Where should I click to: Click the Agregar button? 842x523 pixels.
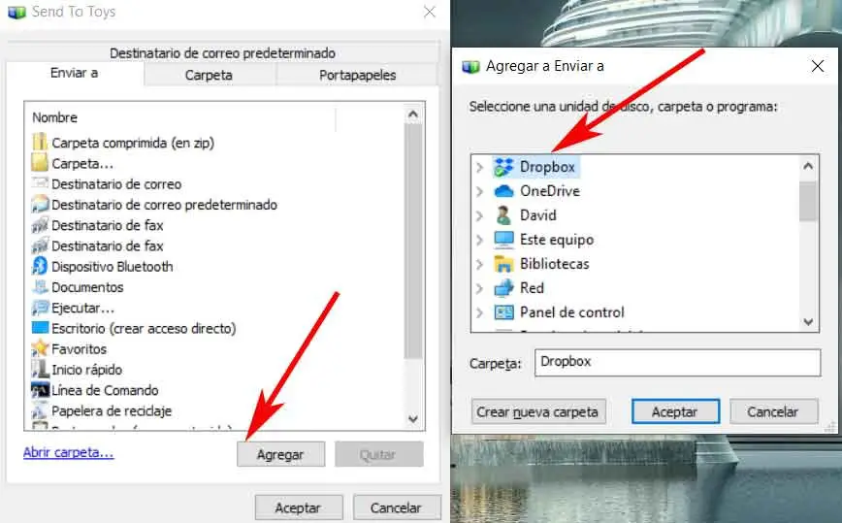[x=281, y=454]
